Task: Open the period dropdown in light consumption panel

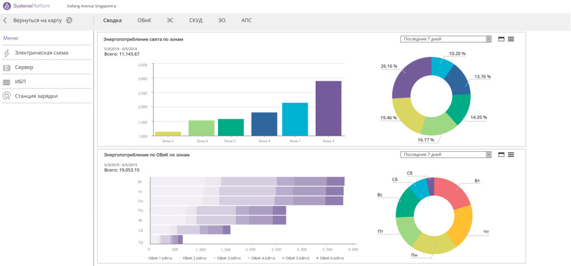Action: [x=446, y=39]
